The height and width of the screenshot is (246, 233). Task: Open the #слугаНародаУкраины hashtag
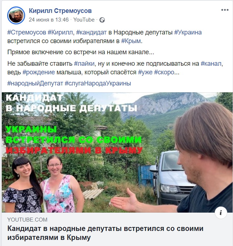(98, 83)
